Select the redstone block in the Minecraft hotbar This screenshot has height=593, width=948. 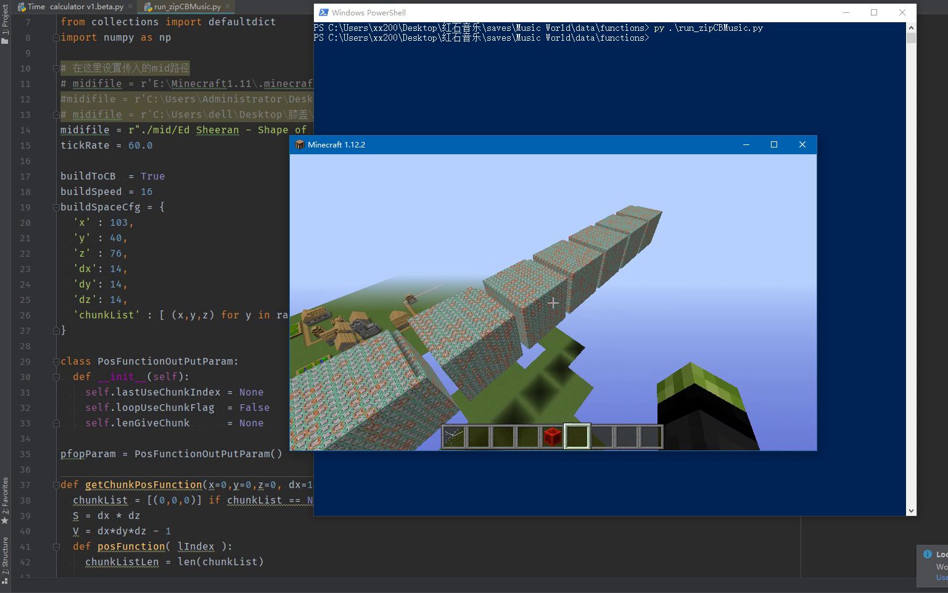[553, 436]
